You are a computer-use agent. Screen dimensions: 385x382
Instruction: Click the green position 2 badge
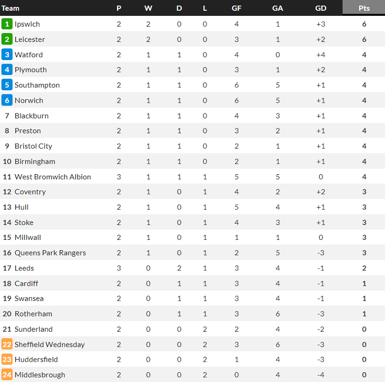pyautogui.click(x=7, y=39)
